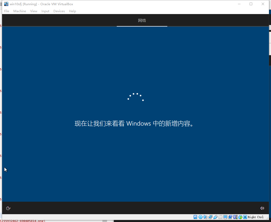Open the View menu
This screenshot has width=271, height=222.
[x=34, y=11]
